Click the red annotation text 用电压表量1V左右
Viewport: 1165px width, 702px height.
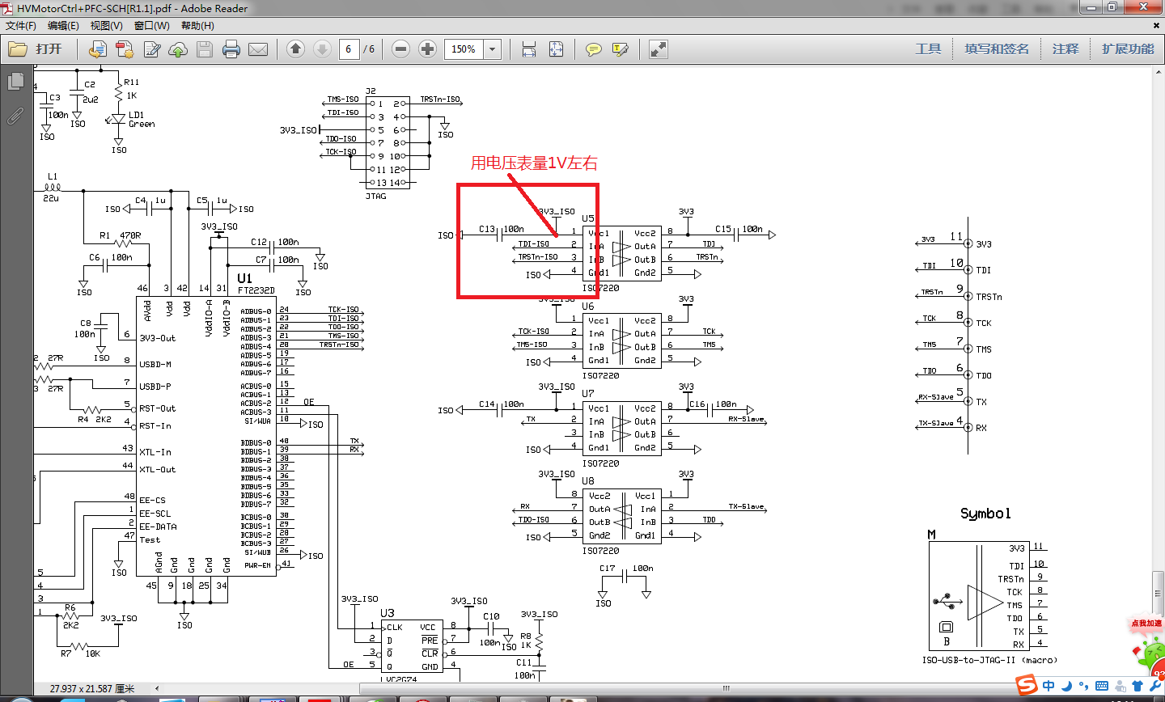click(x=534, y=163)
